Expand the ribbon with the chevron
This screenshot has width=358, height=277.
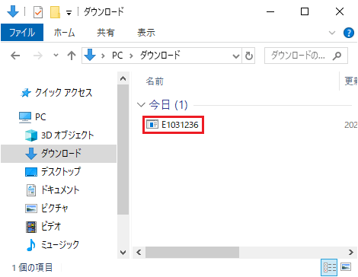click(332, 33)
